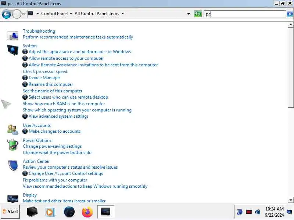Open Check processor speed
Screen dimensions: 294x220
click(45, 71)
